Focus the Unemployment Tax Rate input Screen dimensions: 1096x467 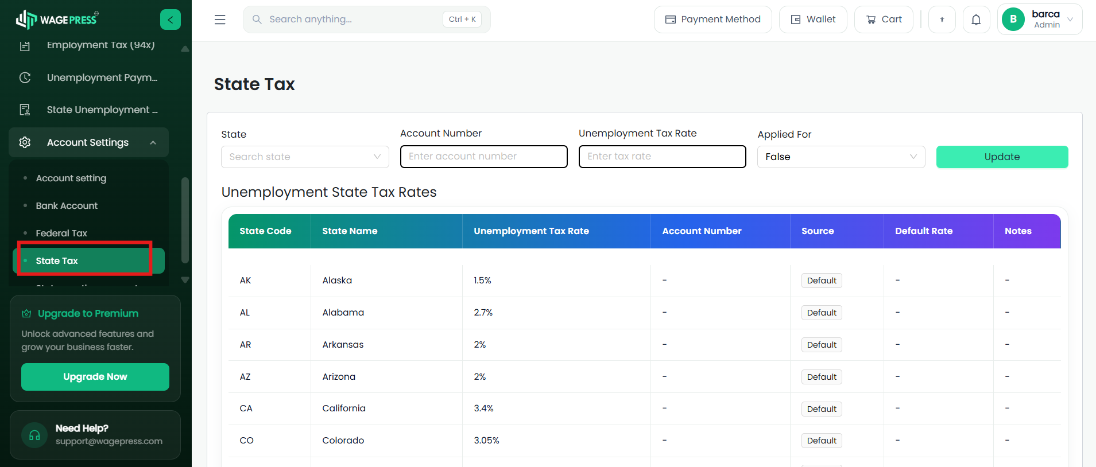(x=663, y=157)
